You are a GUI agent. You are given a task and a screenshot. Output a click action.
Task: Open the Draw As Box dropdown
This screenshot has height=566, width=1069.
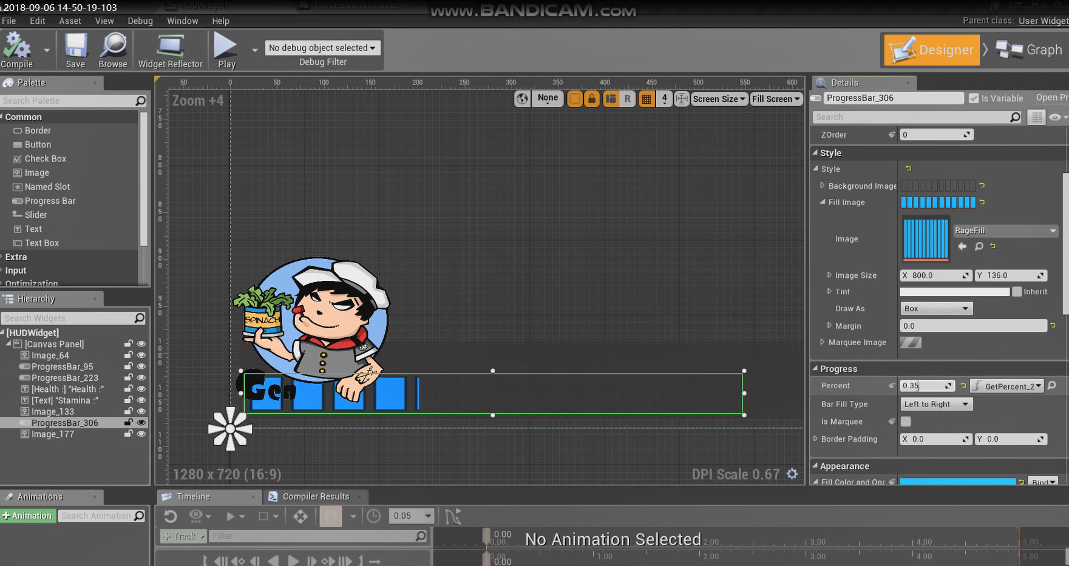click(x=936, y=309)
